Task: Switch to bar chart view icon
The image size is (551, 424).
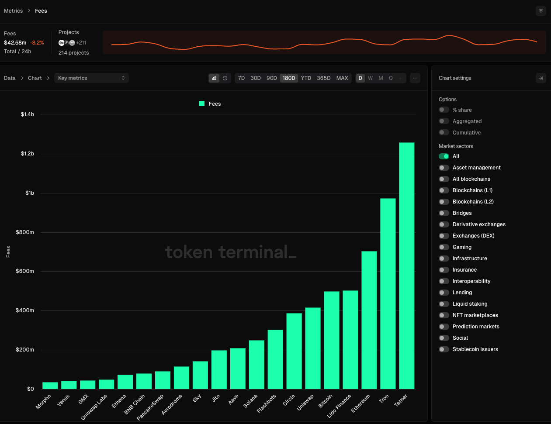Action: [x=214, y=78]
